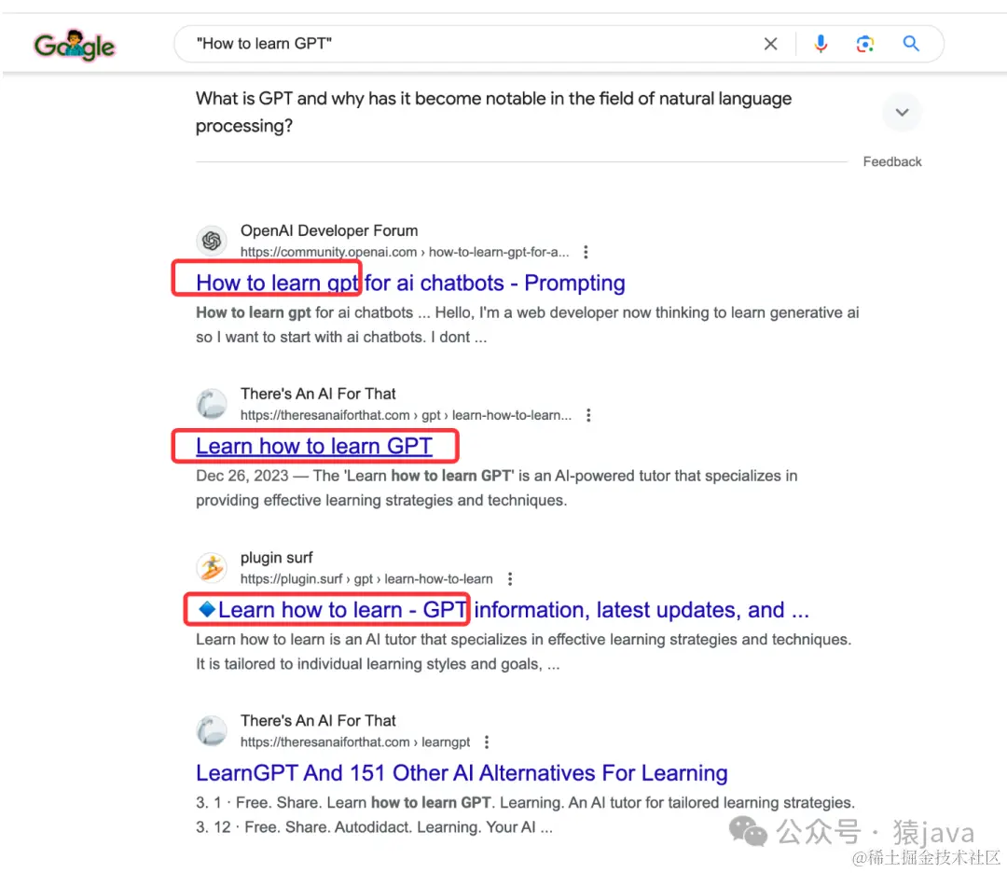The width and height of the screenshot is (1007, 873).
Task: Click the theresanaiforthat.com learngpt URL
Action: pos(355,741)
